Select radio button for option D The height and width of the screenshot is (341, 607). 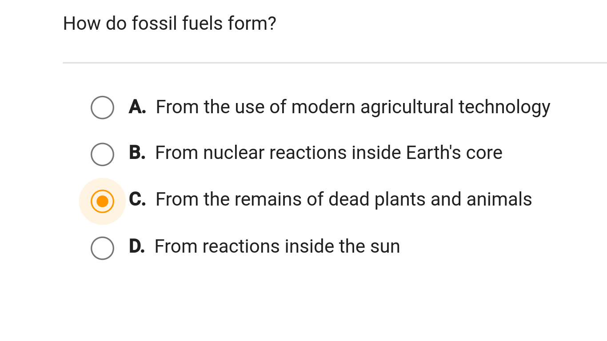(x=102, y=248)
